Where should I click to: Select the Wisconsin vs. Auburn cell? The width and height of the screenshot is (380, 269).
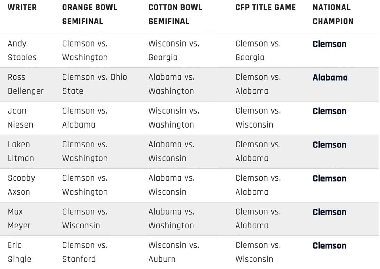(x=174, y=252)
